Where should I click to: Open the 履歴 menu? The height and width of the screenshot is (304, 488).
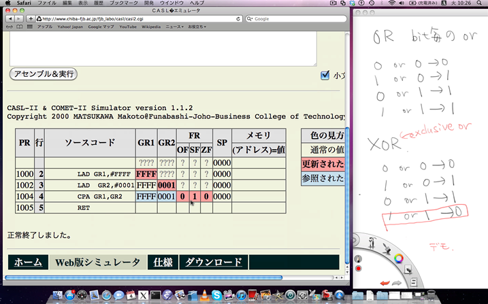point(98,3)
